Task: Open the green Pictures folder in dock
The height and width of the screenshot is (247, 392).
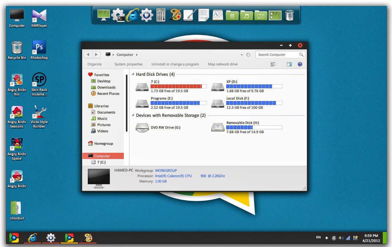Action: [x=261, y=15]
